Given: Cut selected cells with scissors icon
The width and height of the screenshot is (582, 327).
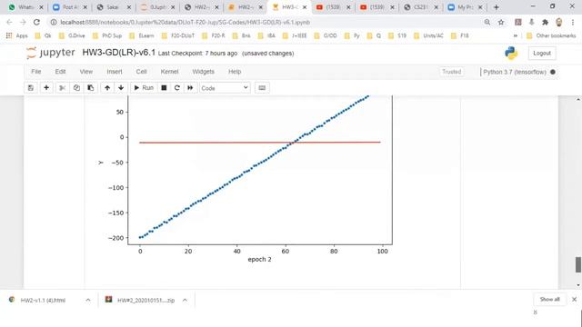Looking at the screenshot, I should [x=63, y=88].
